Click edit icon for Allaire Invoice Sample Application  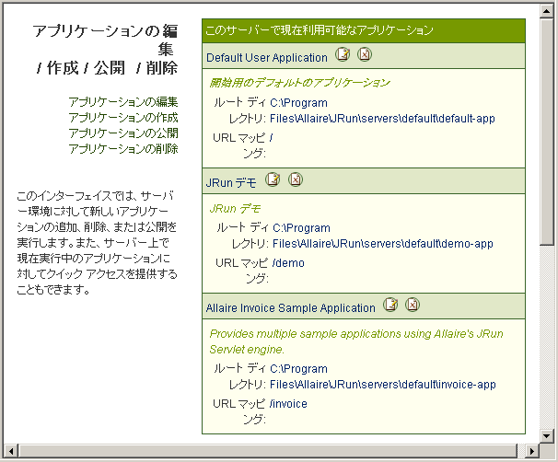click(x=390, y=305)
